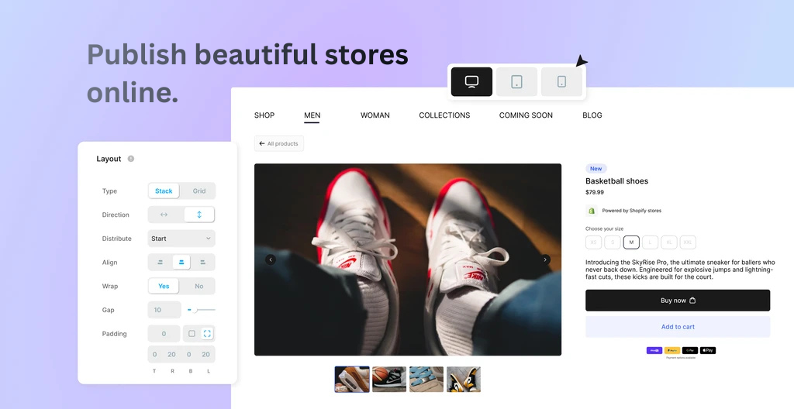Set direction to vertical arrows icon
Image resolution: width=794 pixels, height=409 pixels.
[x=199, y=215]
